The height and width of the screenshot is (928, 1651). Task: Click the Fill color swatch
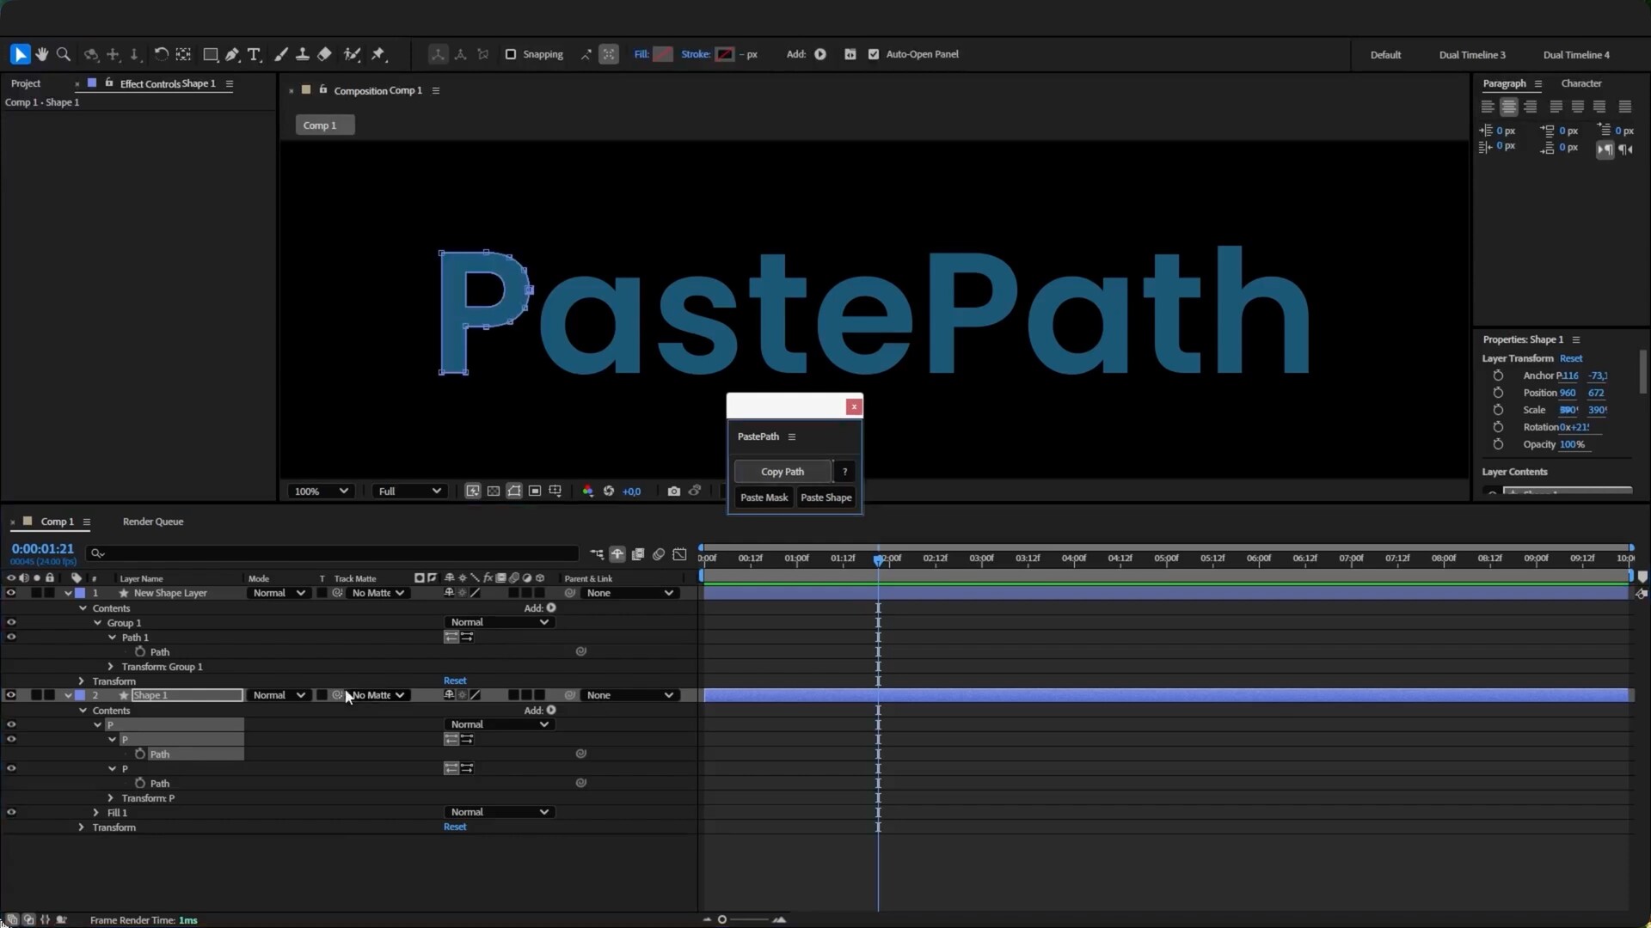coord(662,53)
